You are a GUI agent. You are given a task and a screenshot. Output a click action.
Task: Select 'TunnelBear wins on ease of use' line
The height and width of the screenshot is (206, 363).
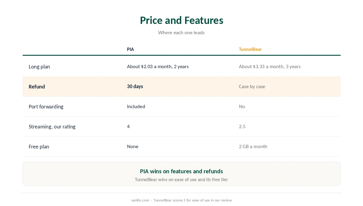click(181, 179)
